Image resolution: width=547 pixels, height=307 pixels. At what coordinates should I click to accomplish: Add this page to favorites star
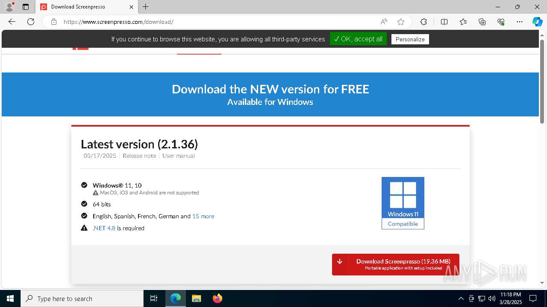pyautogui.click(x=401, y=22)
